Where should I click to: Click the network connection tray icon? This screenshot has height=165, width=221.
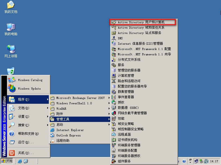coord(196,161)
